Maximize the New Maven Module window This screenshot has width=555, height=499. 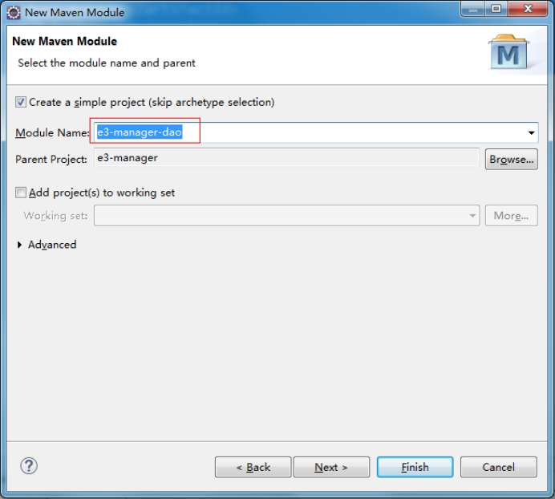coord(496,9)
